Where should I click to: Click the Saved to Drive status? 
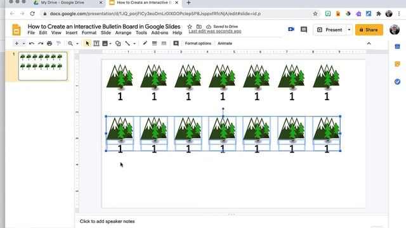(222, 27)
